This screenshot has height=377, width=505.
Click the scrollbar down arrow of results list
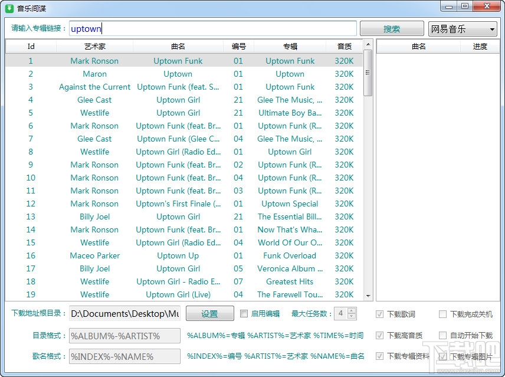368,296
